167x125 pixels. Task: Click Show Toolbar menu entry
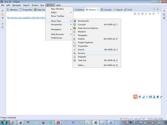tap(59, 16)
